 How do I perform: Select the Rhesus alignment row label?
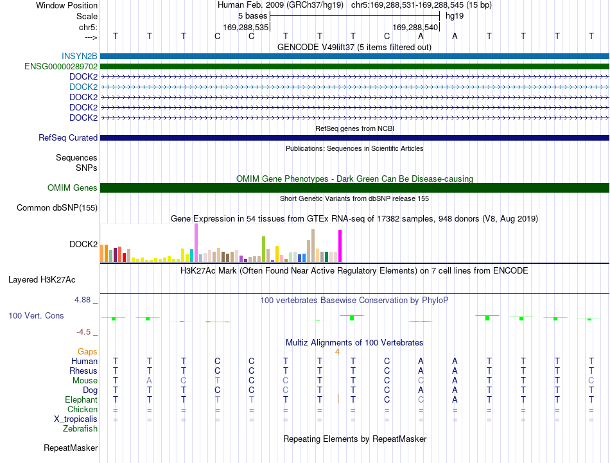83,371
